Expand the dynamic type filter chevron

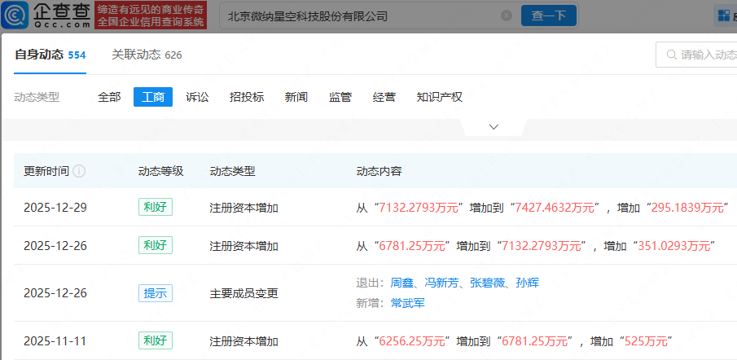(x=494, y=127)
